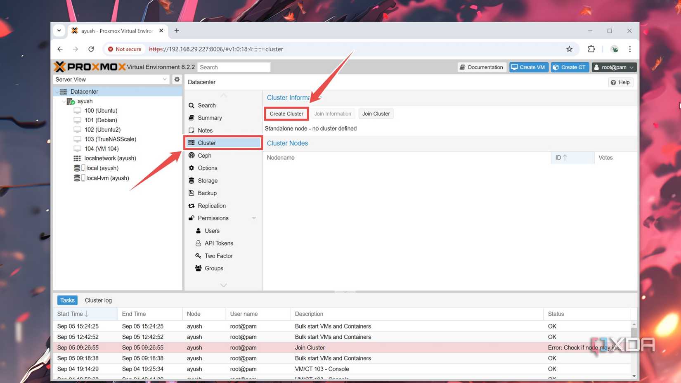Click the browser back arrow
Image resolution: width=681 pixels, height=383 pixels.
tap(60, 49)
